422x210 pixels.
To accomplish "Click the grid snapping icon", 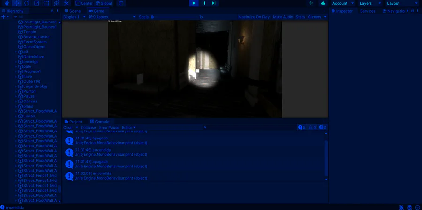I will (121, 3).
